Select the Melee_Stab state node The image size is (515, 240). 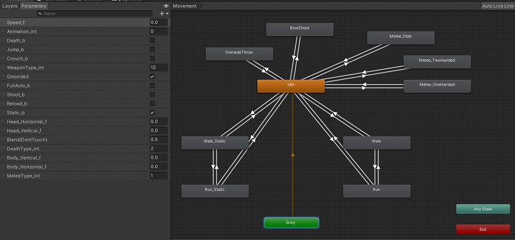(400, 38)
